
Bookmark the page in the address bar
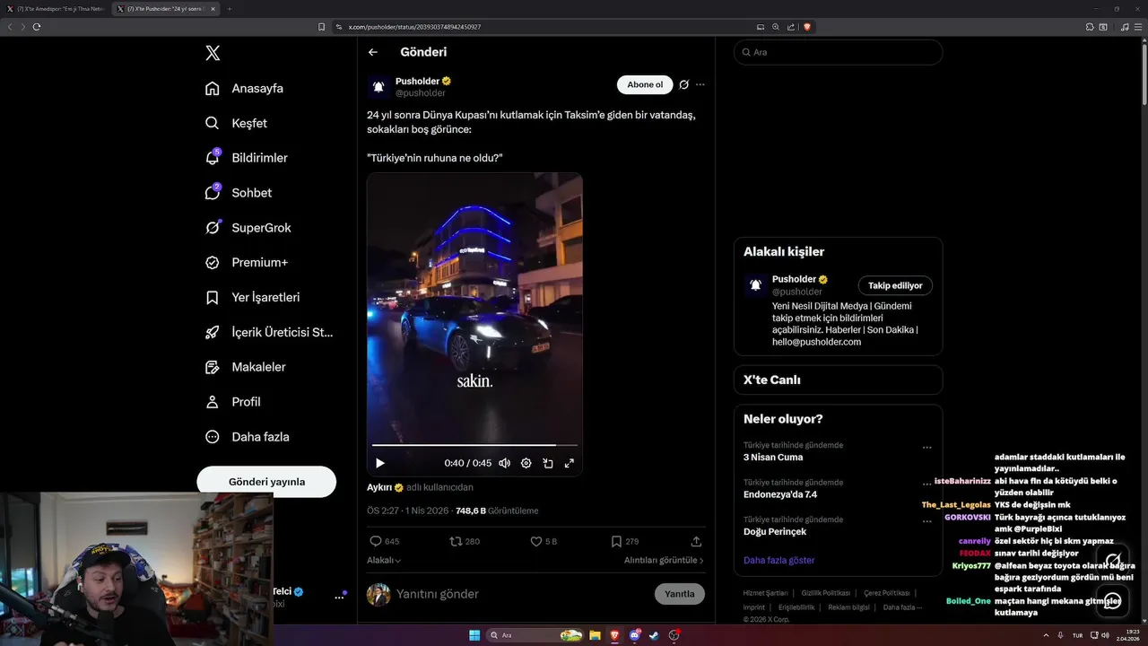coord(321,27)
